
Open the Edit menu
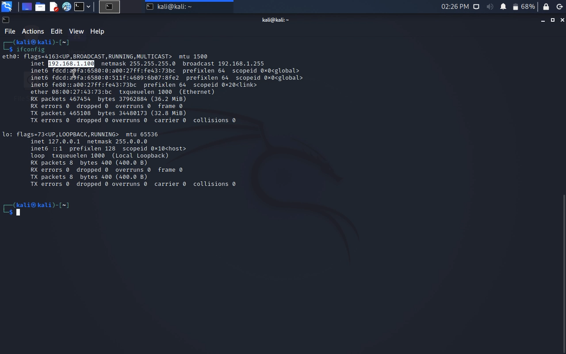pos(56,31)
